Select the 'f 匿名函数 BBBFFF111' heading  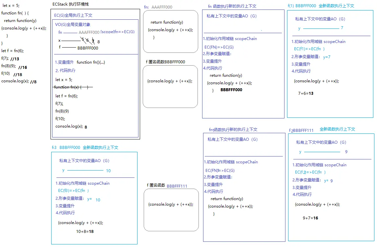click(x=167, y=185)
